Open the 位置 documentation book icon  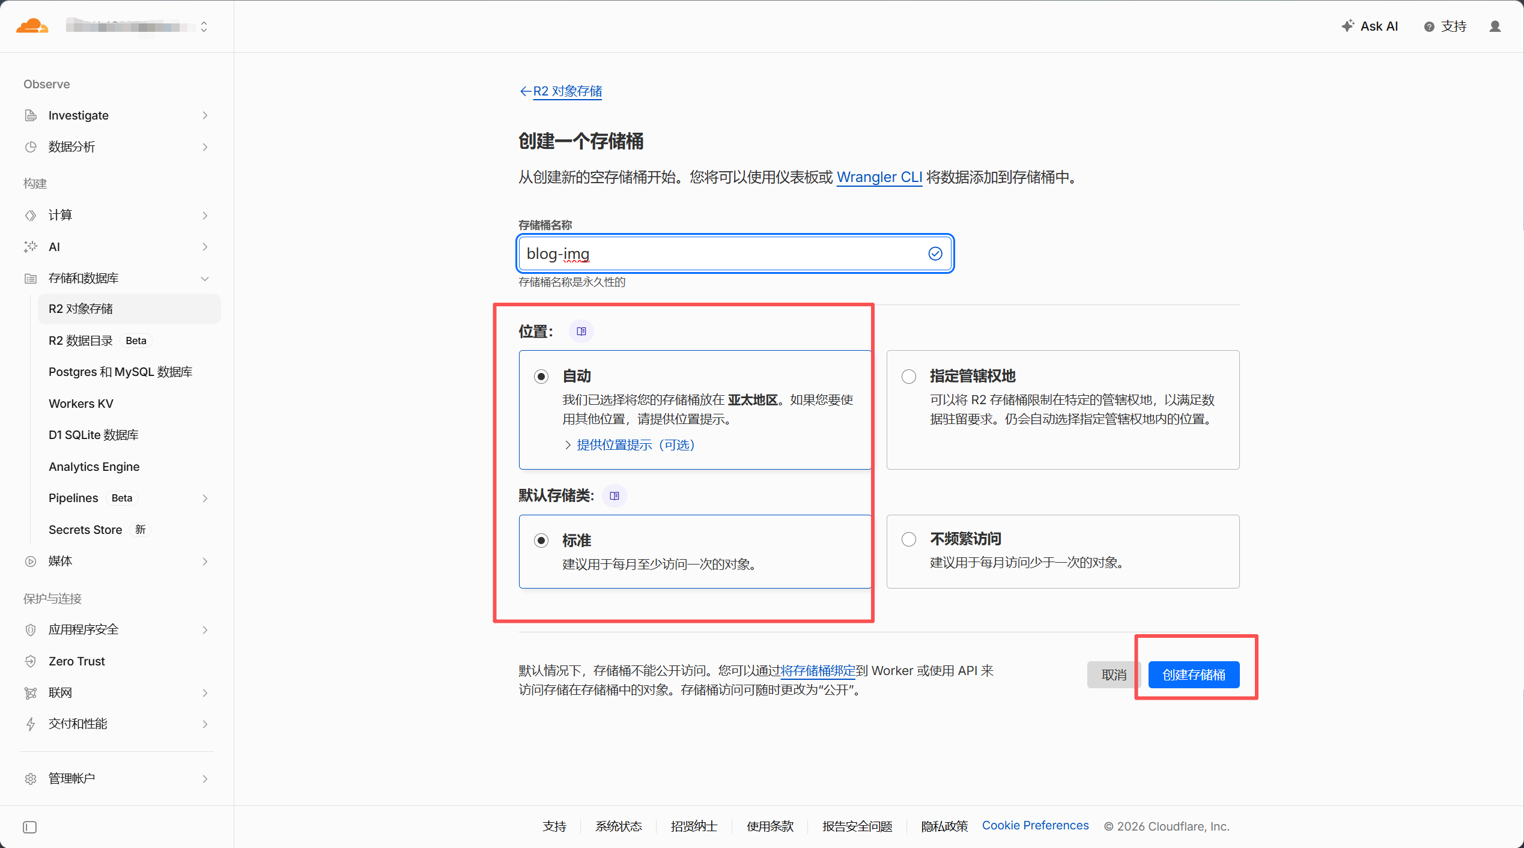coord(581,331)
